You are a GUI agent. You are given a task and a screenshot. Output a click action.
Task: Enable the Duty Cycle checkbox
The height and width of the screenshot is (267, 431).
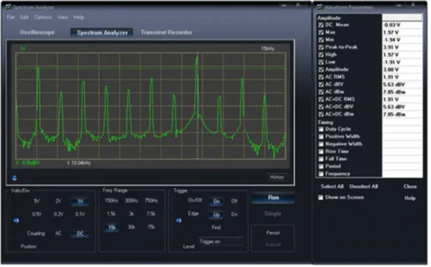[x=321, y=129]
